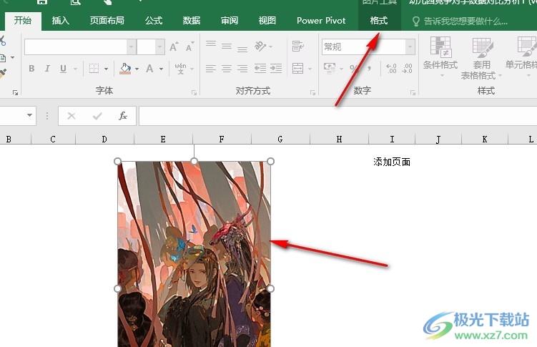This screenshot has width=537, height=347.
Task: Toggle wrap text
Action: pyautogui.click(x=298, y=47)
